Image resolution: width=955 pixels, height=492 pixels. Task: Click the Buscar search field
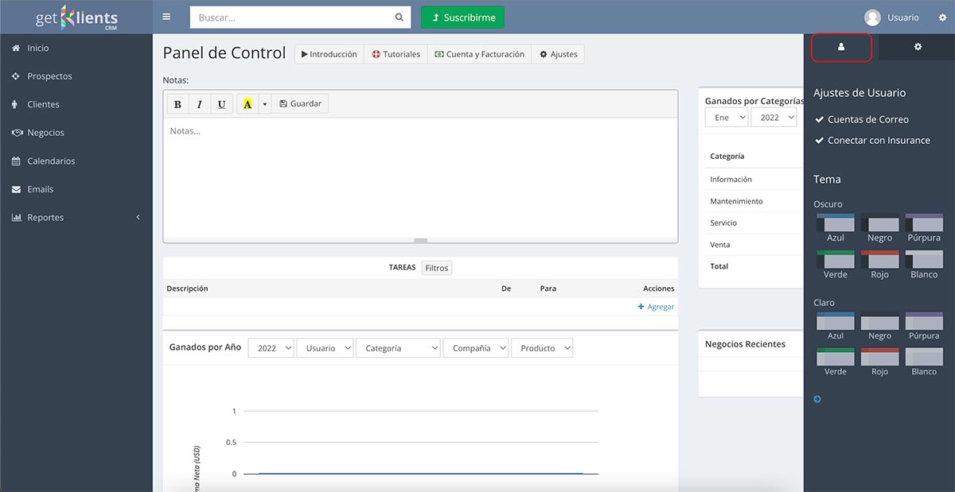click(292, 17)
